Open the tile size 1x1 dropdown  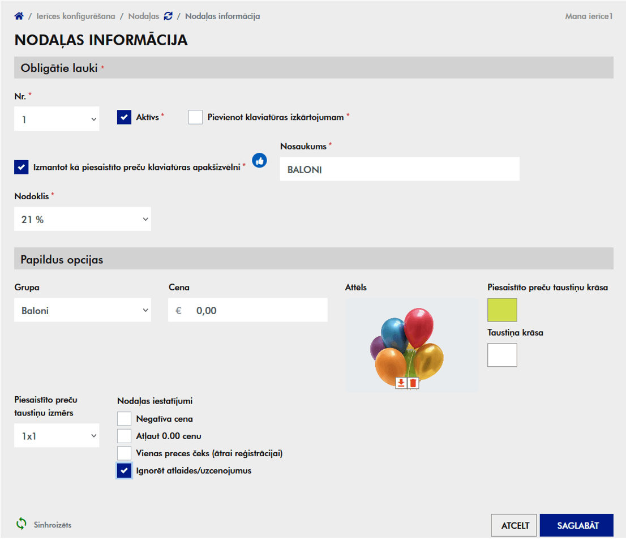click(57, 435)
